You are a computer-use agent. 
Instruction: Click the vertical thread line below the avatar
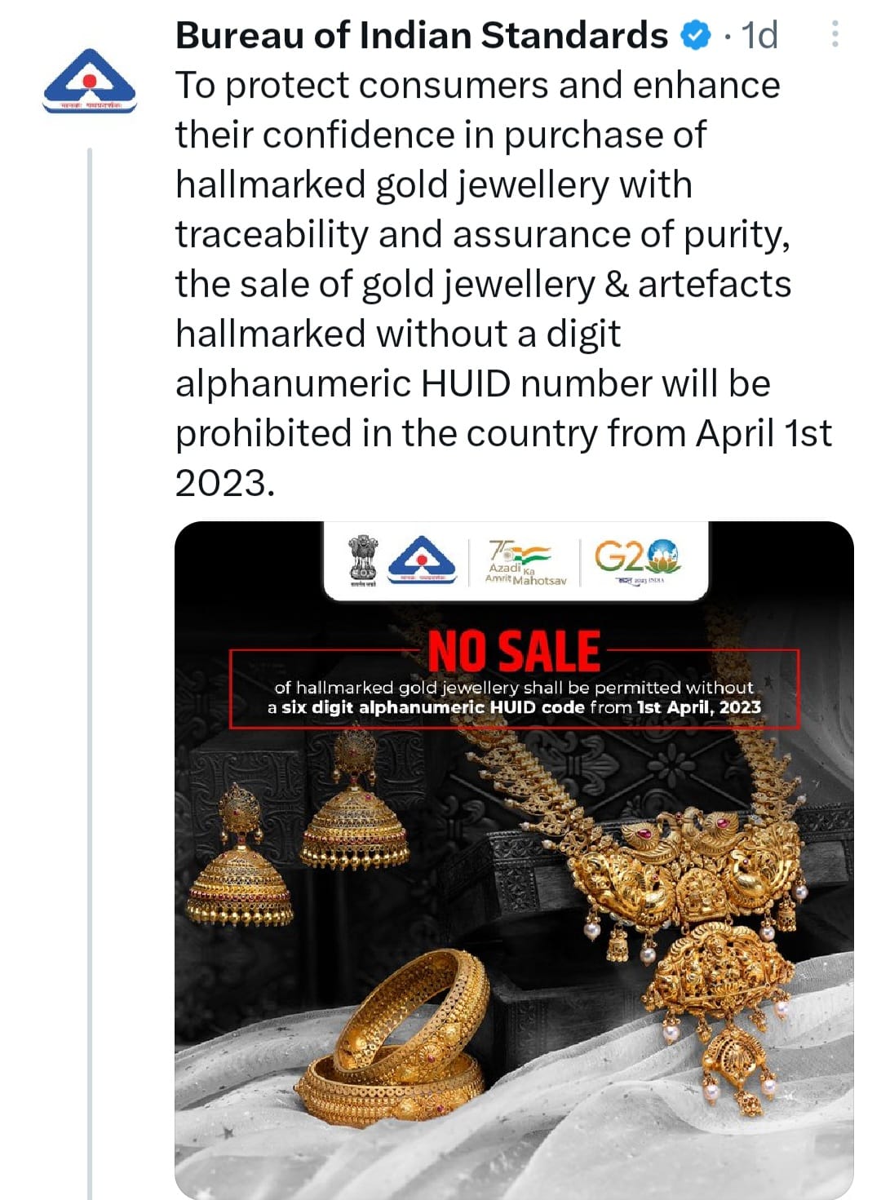(x=90, y=653)
